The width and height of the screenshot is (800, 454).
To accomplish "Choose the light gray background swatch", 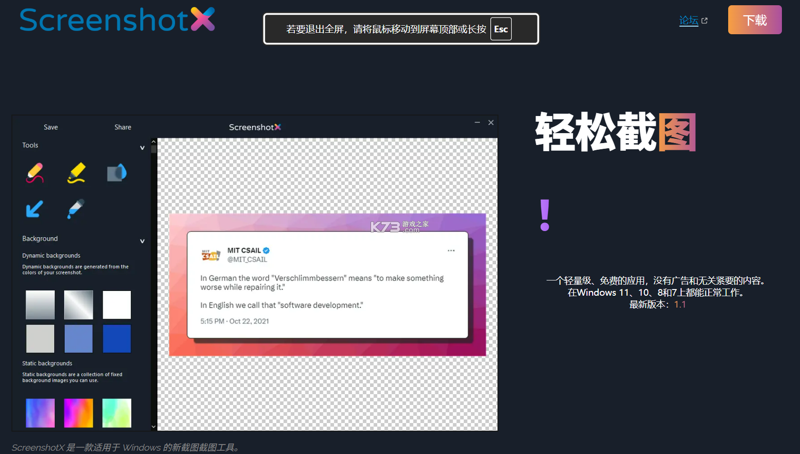I will [40, 338].
